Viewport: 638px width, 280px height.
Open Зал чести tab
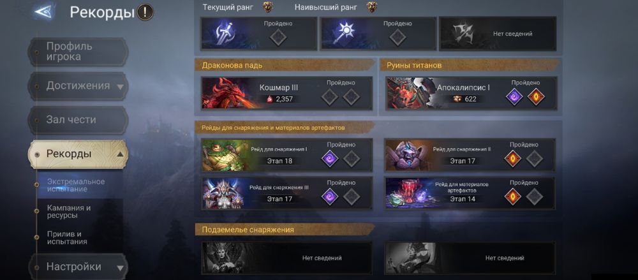point(78,120)
